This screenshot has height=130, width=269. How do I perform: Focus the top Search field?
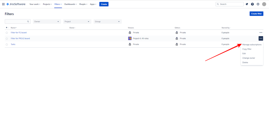pos(229,4)
